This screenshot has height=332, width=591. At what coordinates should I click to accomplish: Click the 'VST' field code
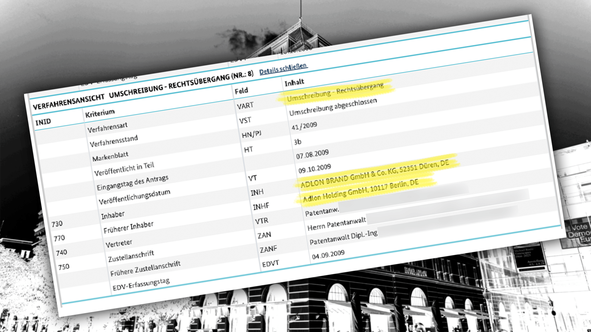[x=245, y=120]
